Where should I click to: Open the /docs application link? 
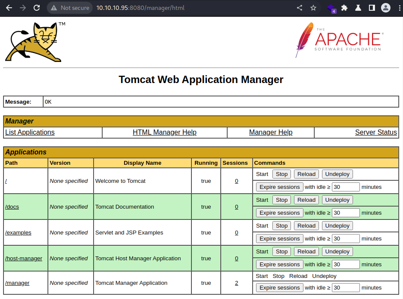(12, 207)
